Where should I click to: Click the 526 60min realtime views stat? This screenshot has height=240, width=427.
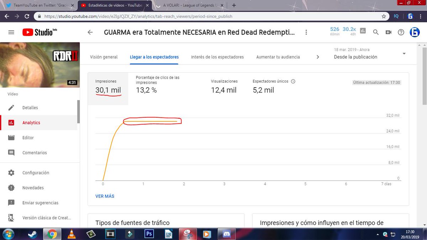tap(334, 31)
